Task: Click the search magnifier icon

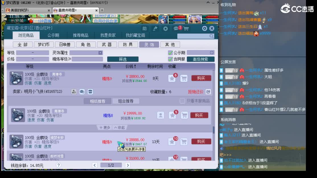Action: tap(211, 36)
